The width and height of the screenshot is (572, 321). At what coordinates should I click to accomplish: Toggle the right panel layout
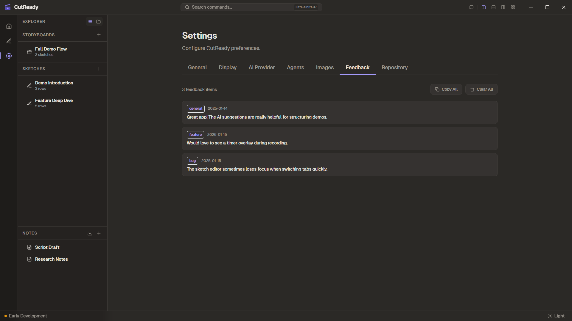[503, 7]
